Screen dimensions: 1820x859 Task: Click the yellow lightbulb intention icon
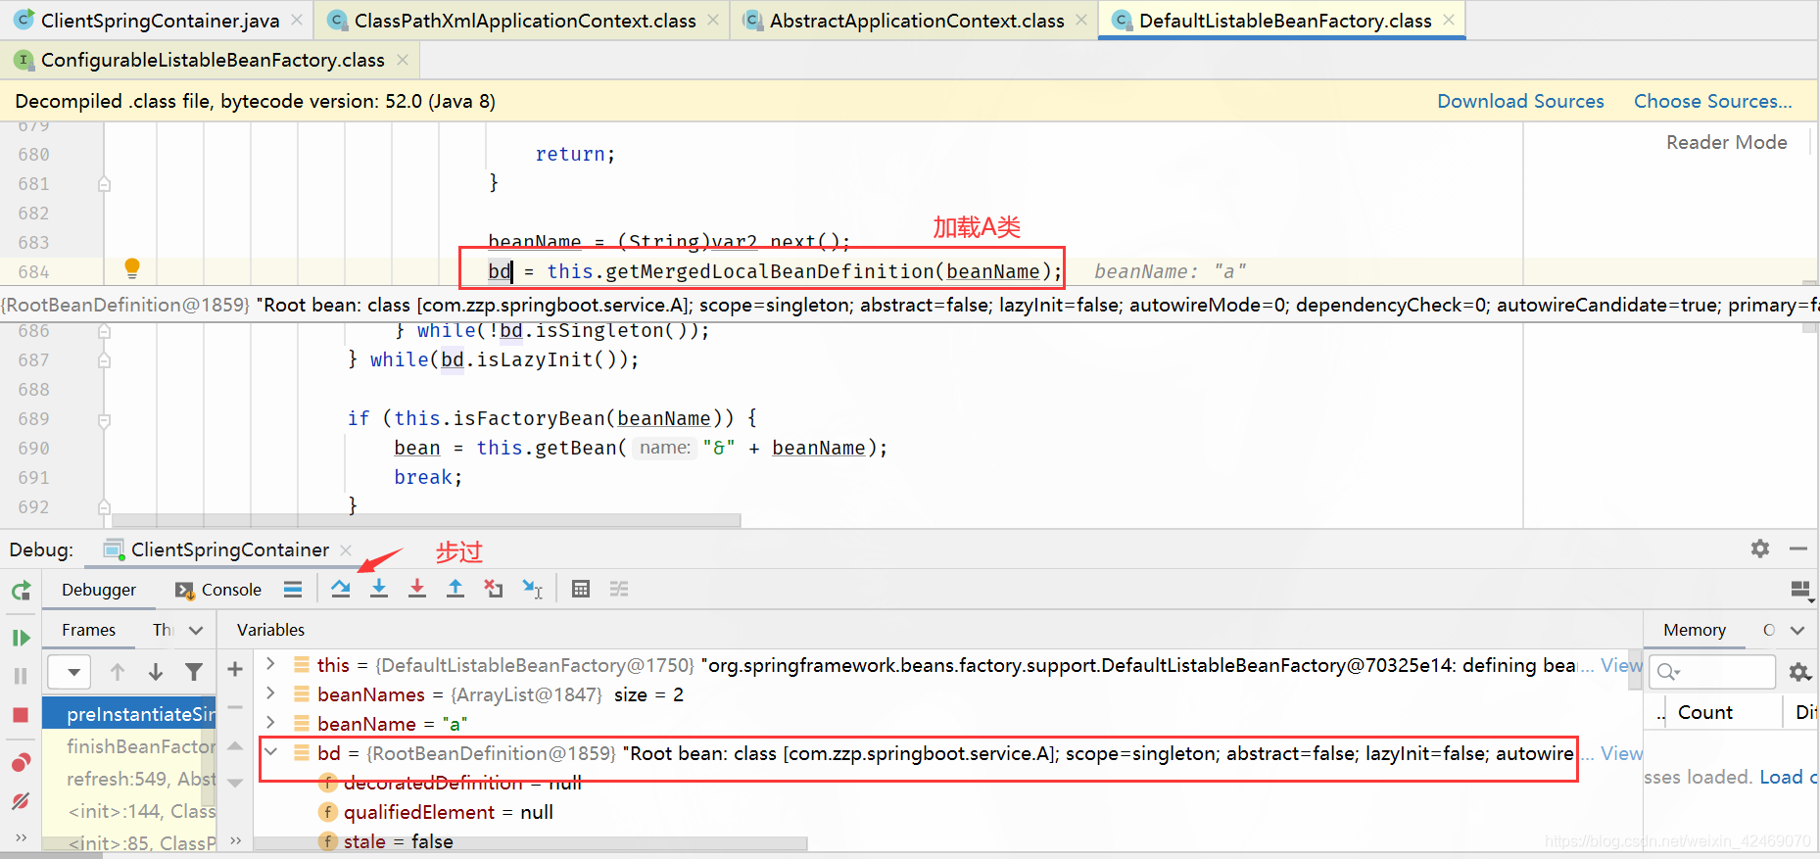(132, 268)
